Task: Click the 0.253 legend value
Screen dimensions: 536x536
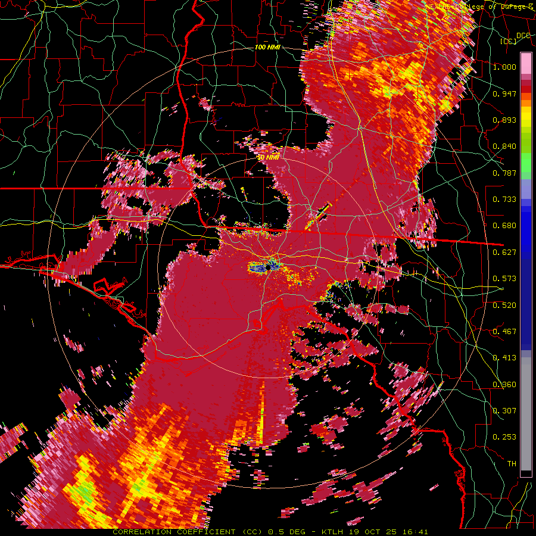Action: (504, 437)
